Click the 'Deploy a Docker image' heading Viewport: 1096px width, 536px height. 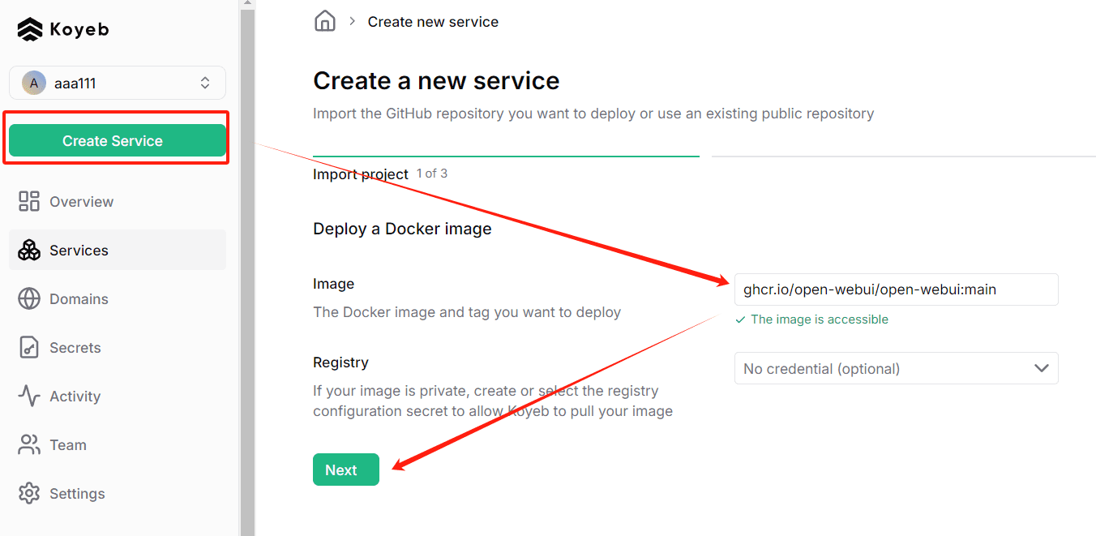[x=402, y=229]
